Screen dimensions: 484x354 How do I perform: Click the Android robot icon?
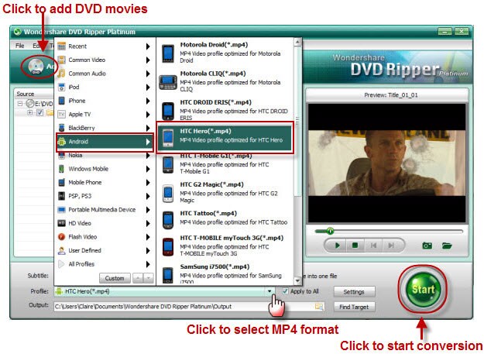point(61,141)
